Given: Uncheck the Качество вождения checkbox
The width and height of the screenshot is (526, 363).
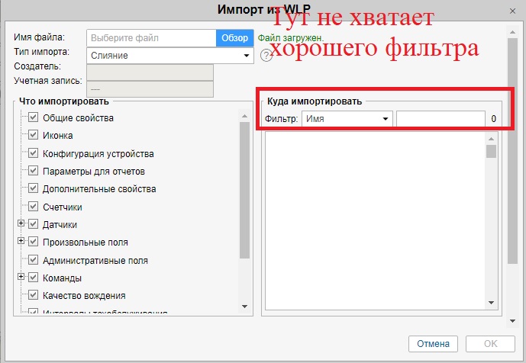Looking at the screenshot, I should (34, 295).
